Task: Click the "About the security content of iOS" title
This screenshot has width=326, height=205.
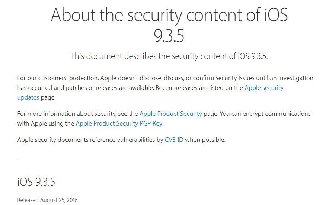Action: 169,16
